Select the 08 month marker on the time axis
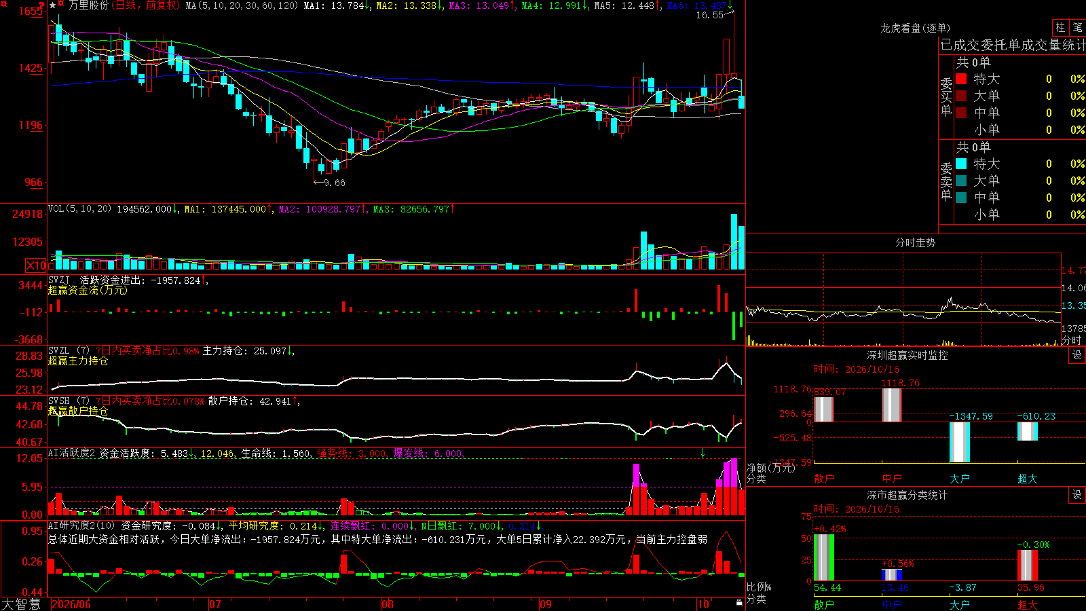This screenshot has width=1086, height=611. click(x=388, y=604)
